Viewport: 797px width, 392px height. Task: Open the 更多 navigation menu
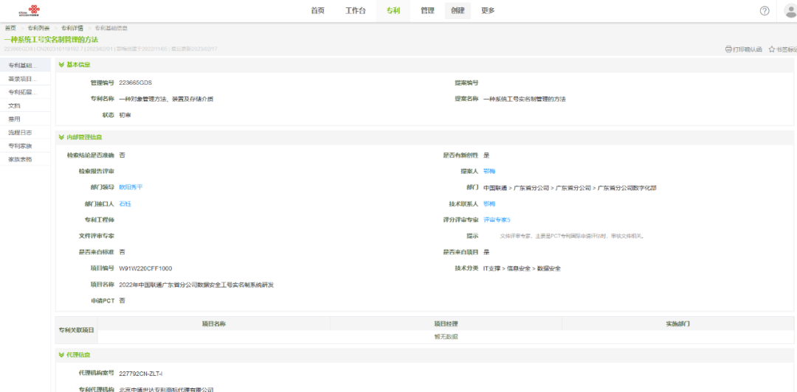pyautogui.click(x=488, y=10)
